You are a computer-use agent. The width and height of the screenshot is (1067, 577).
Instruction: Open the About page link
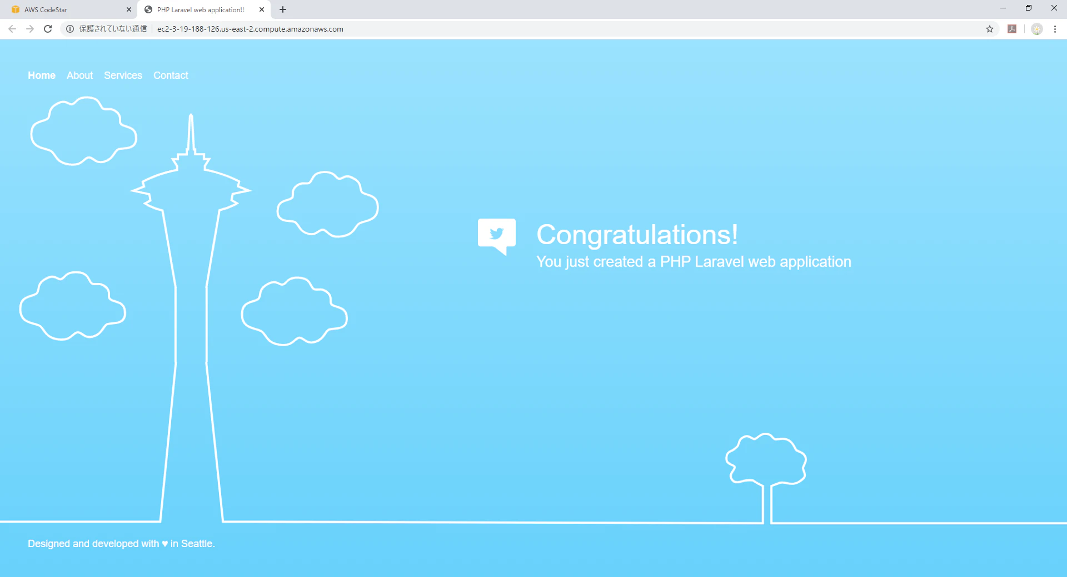click(x=79, y=75)
